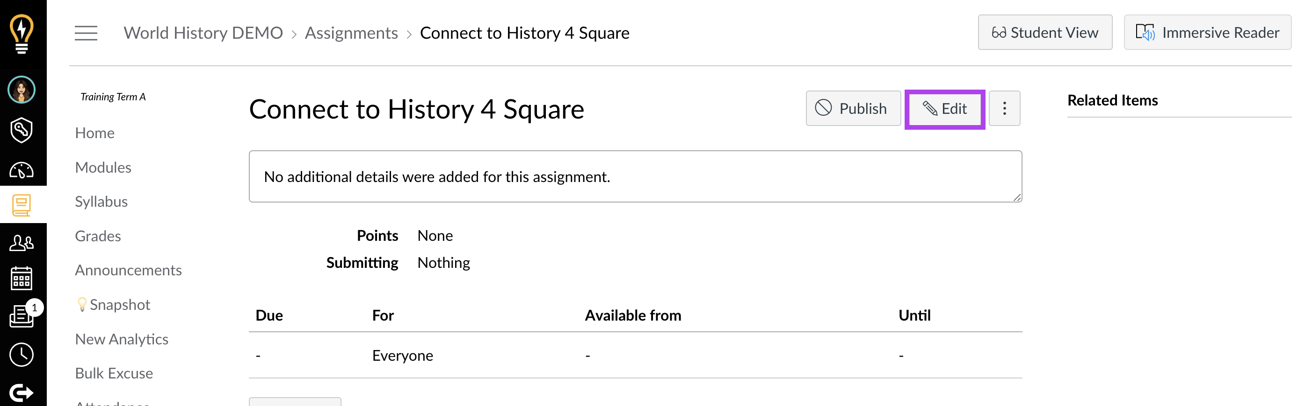
Task: Open Syllabus in course navigation
Action: [x=101, y=202]
